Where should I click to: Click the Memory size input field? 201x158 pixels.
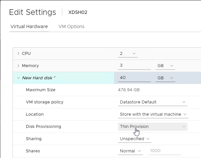point(134,65)
